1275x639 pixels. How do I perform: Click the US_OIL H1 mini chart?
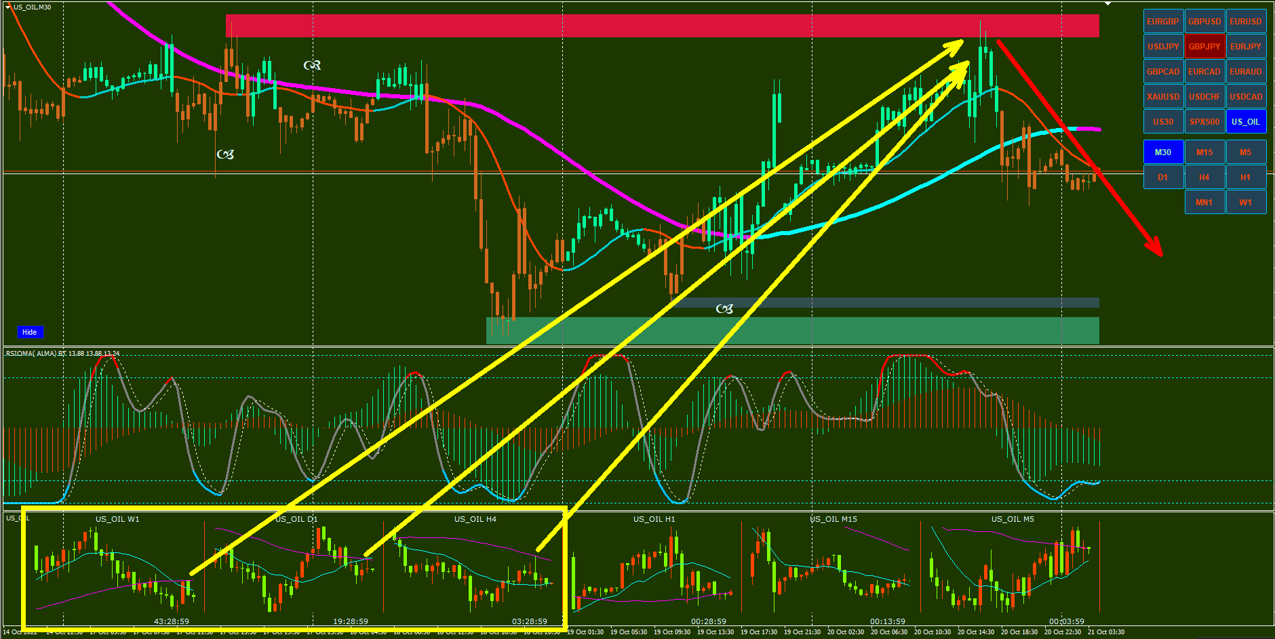click(x=654, y=569)
